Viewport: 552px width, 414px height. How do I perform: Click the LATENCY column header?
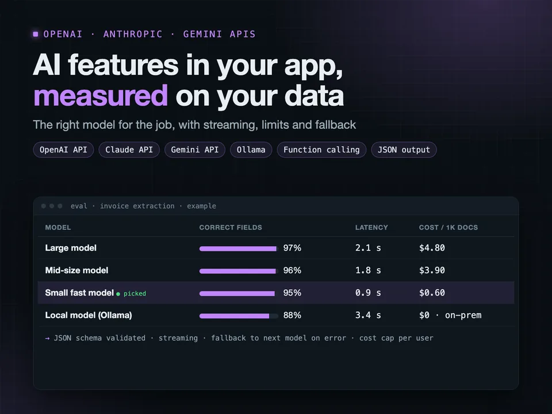tap(371, 228)
